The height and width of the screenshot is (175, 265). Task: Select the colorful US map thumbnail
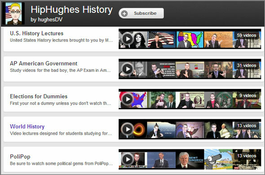[x=190, y=39]
